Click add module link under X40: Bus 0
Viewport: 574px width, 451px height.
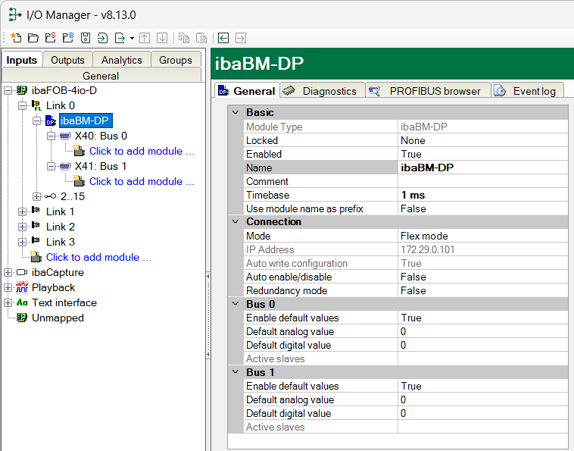(142, 151)
